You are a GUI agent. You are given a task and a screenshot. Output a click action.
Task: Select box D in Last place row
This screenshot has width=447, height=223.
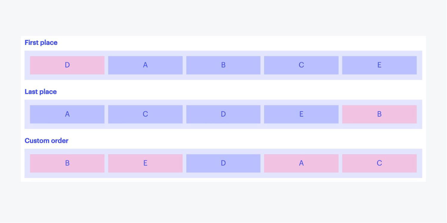coord(223,114)
